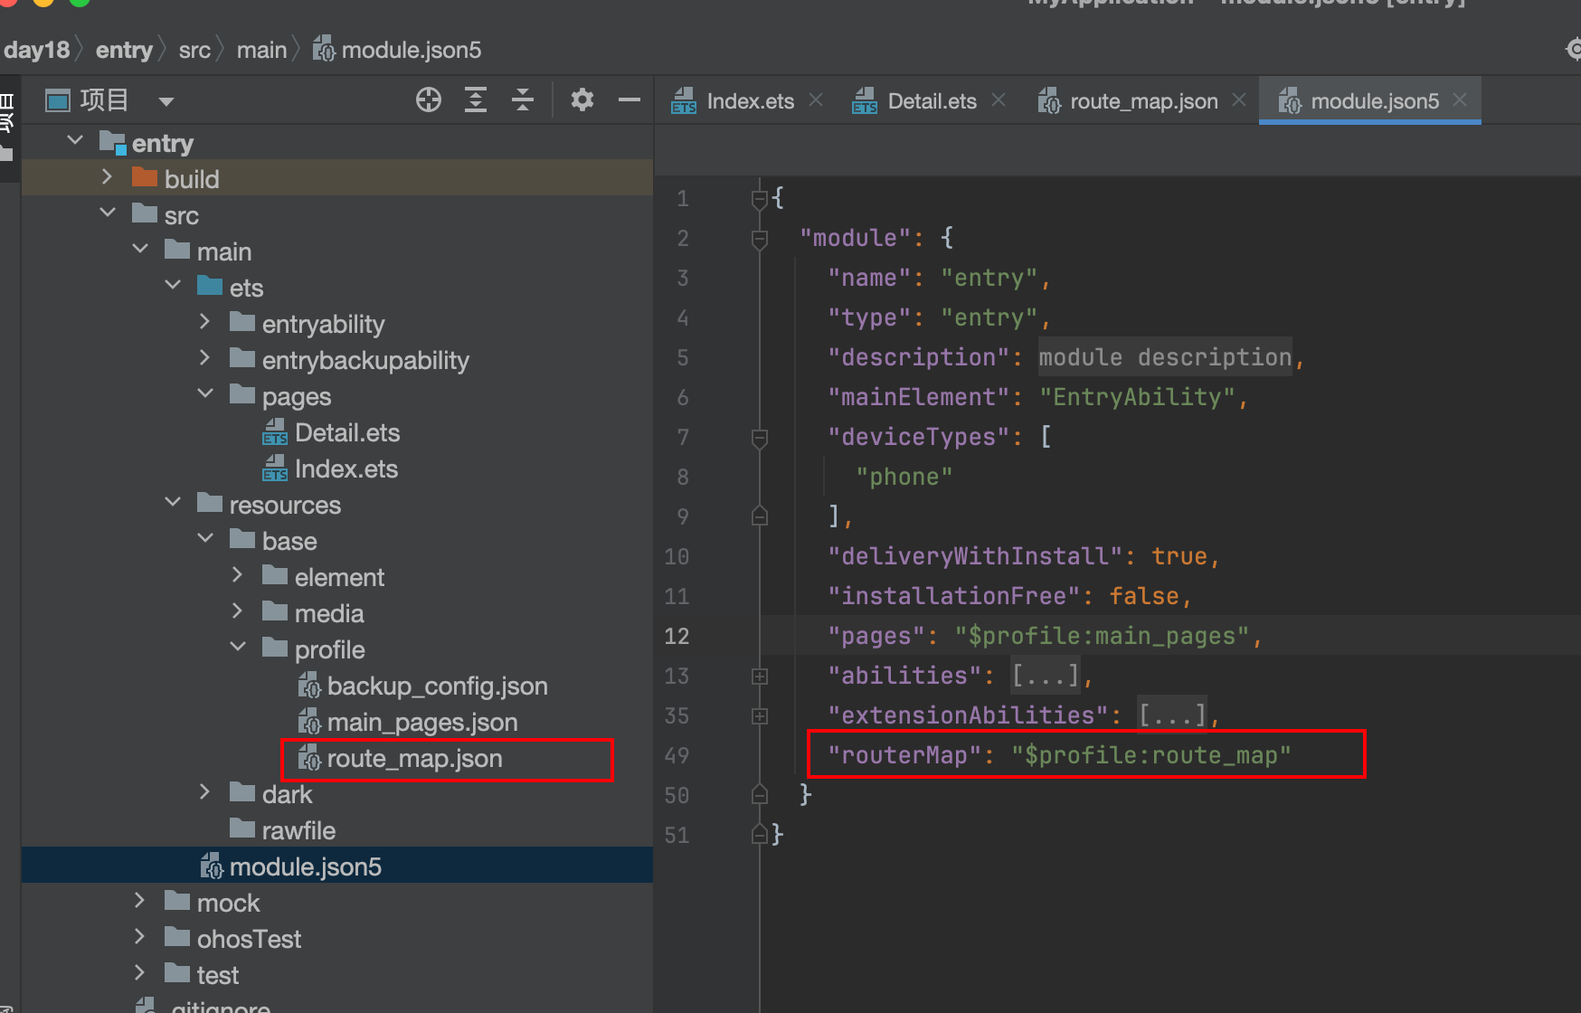Fold the "module" block at line 2
The width and height of the screenshot is (1581, 1013).
click(x=760, y=239)
